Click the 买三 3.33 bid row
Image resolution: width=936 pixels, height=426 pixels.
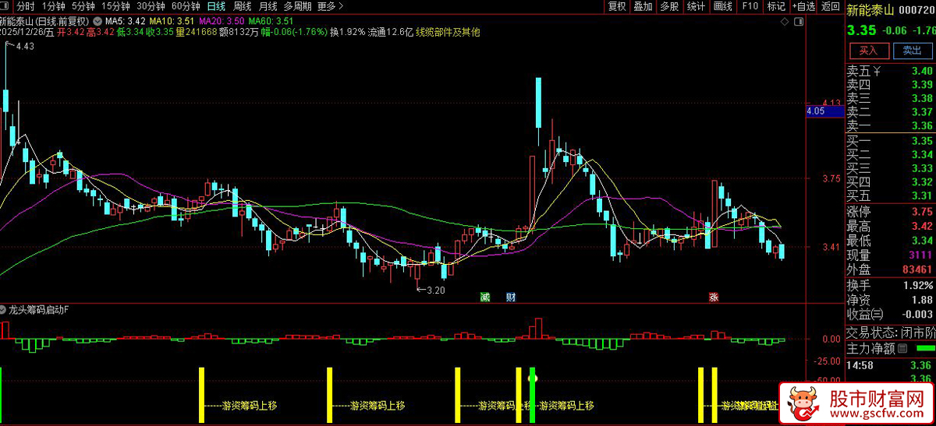coord(891,168)
